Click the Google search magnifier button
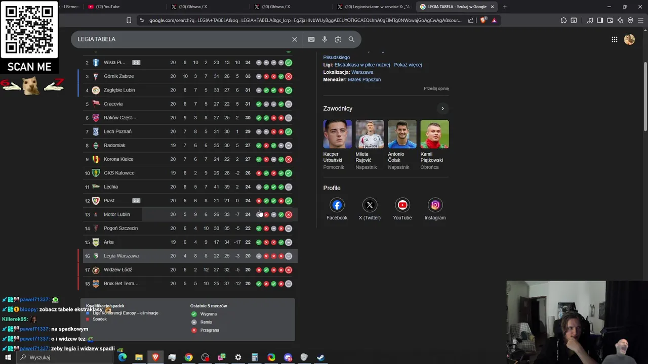This screenshot has width=648, height=364. point(351,39)
